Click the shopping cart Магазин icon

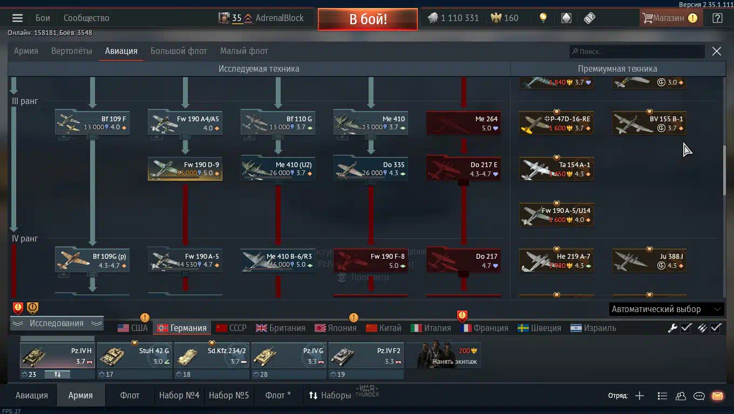point(648,18)
